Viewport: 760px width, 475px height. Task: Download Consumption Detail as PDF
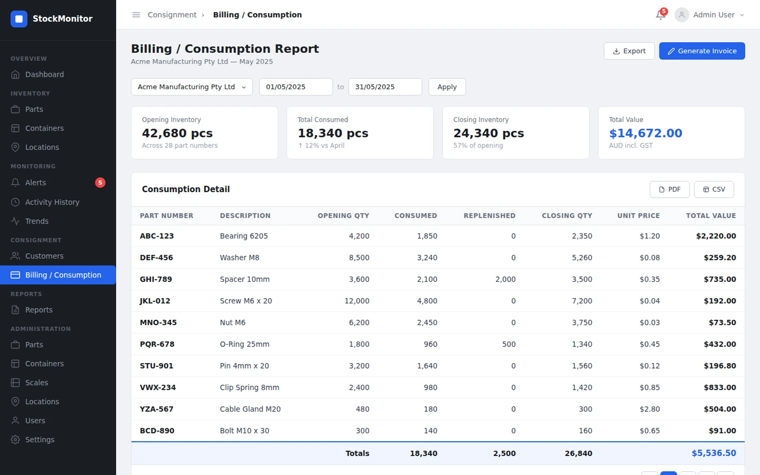(x=669, y=189)
